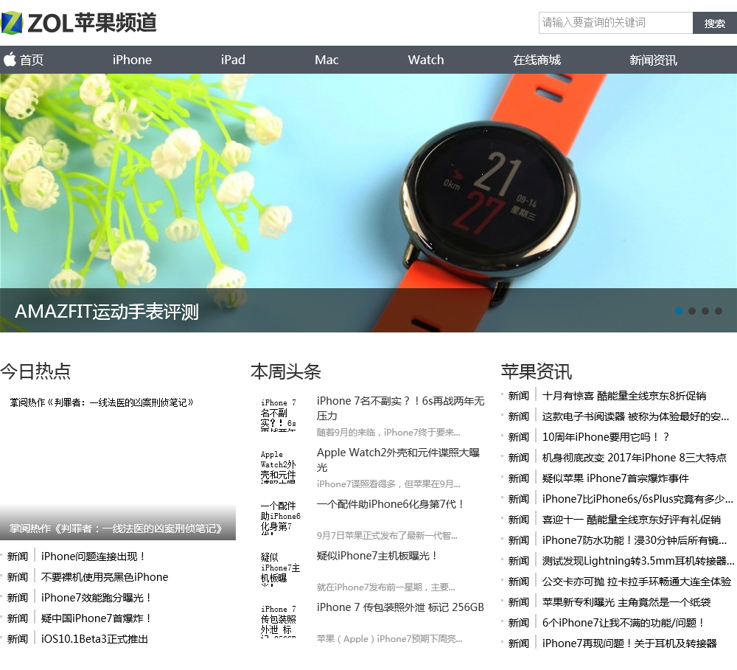Screen dimensions: 737x670
Task: Open 10周年iPhone要用它吗！？ link
Action: tap(605, 437)
